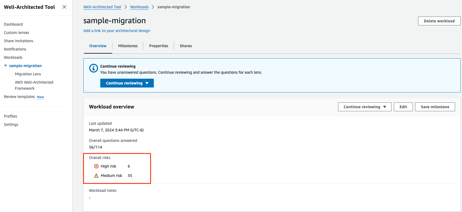Click the Workload notes label

103,190
